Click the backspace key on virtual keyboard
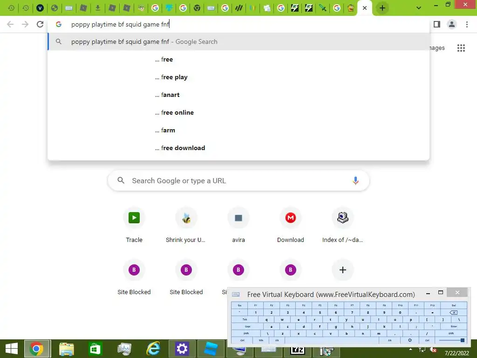Image resolution: width=477 pixels, height=358 pixels. pos(453,312)
